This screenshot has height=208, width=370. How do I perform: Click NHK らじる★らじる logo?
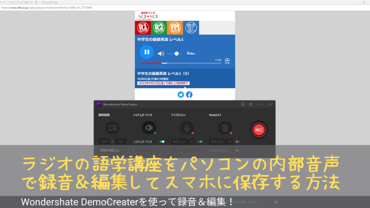coord(148,15)
